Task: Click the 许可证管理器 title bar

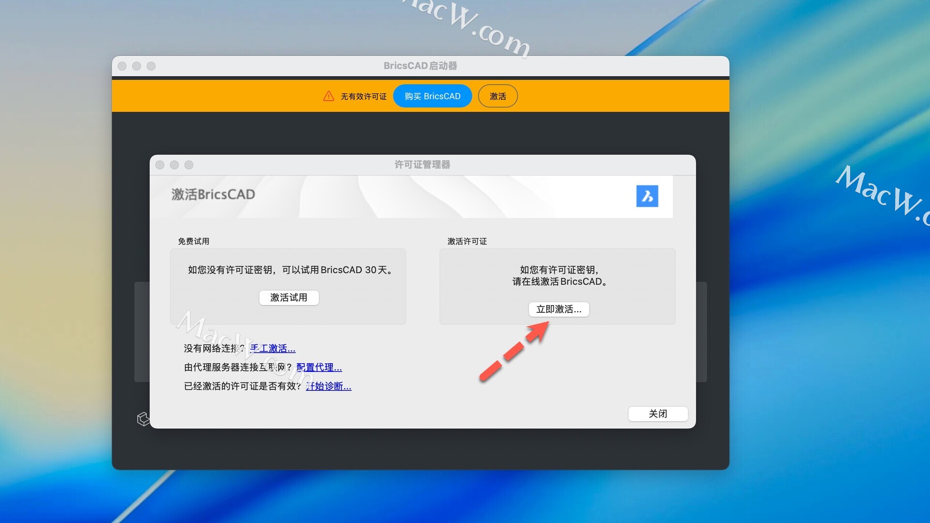Action: (x=422, y=165)
